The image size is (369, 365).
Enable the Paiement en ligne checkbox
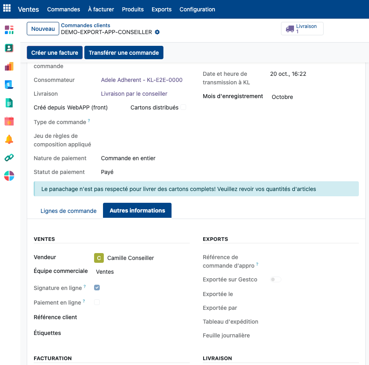pos(97,302)
